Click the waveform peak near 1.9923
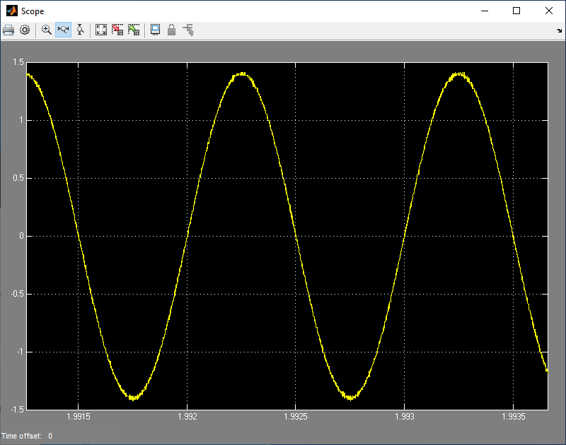566x445 pixels. tap(242, 73)
